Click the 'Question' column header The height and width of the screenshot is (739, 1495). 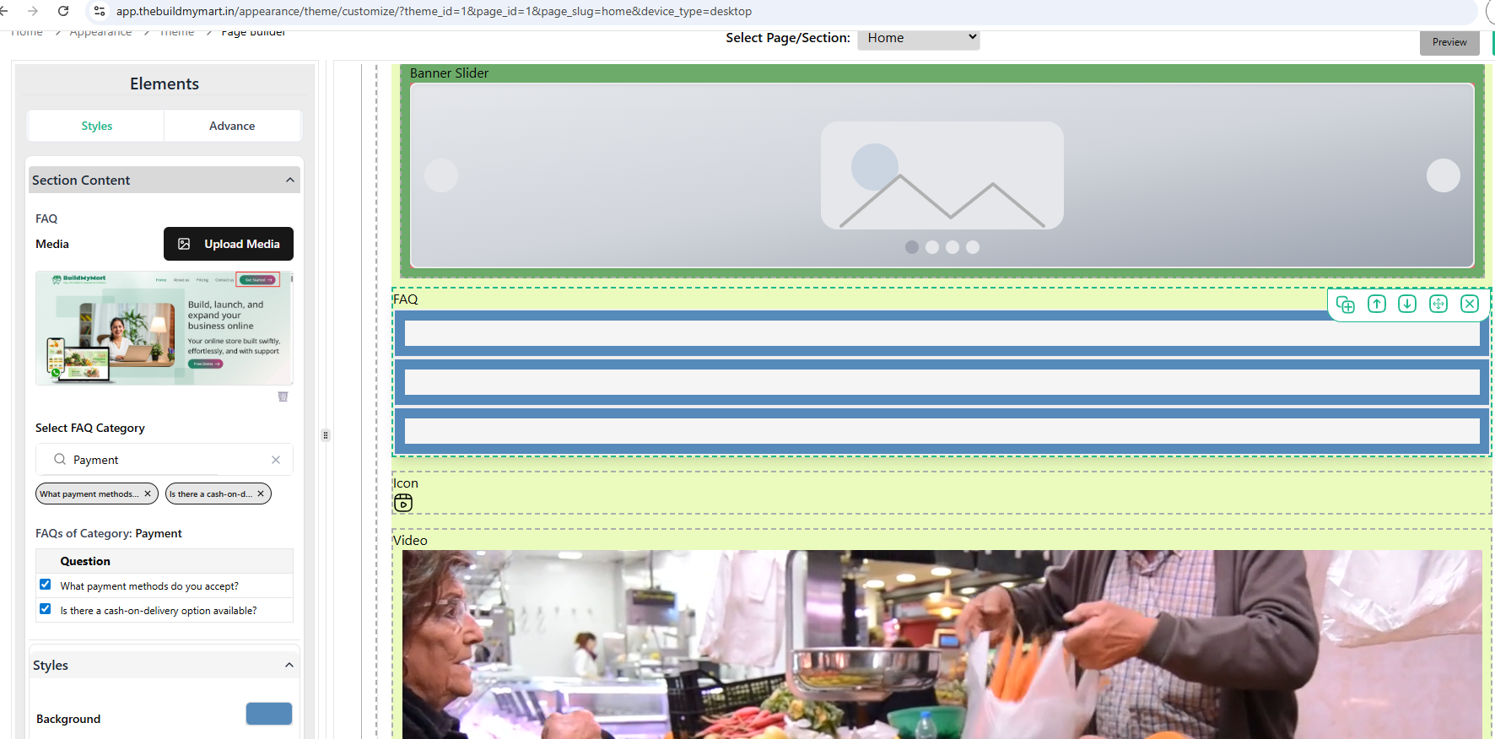point(85,561)
